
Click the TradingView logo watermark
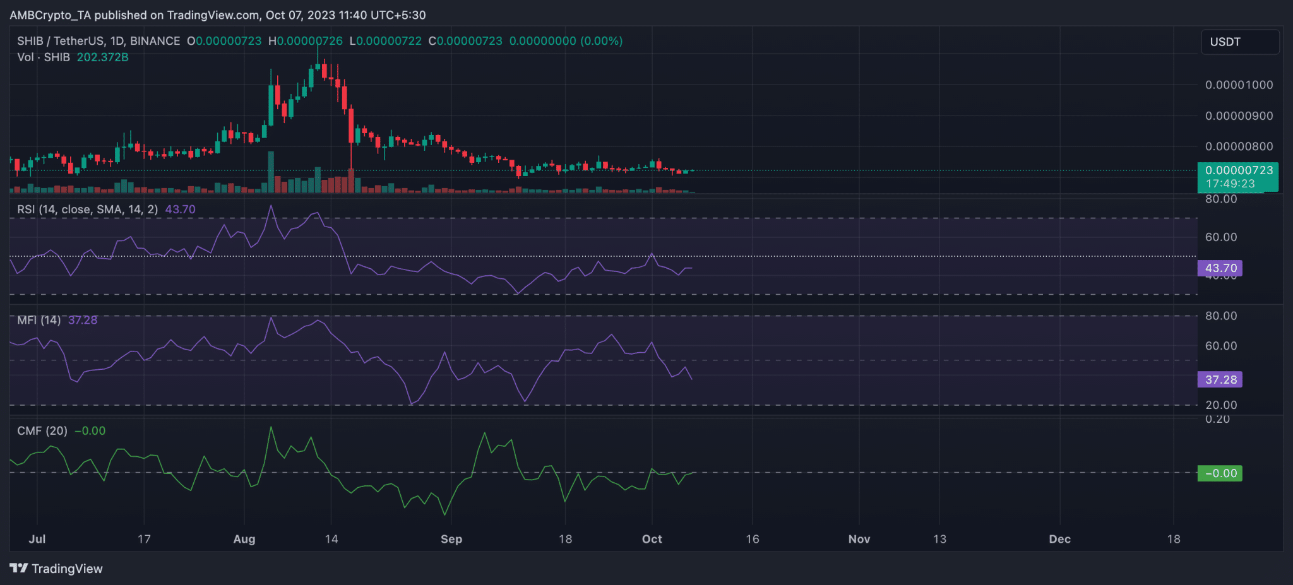tap(57, 569)
